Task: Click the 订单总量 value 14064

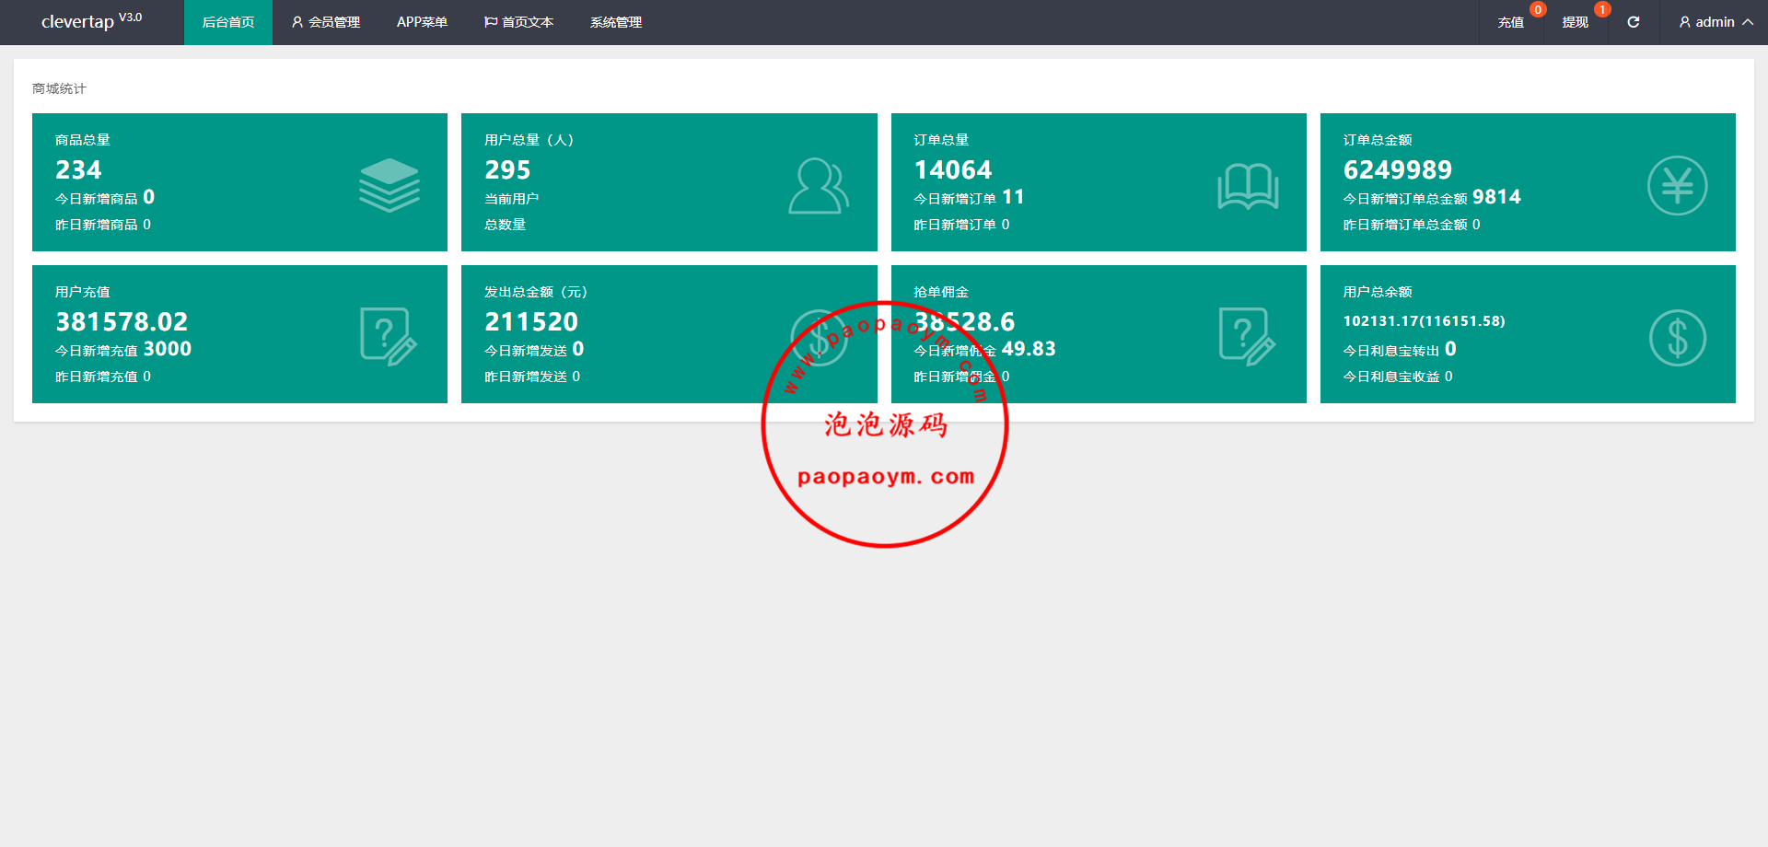Action: 953,170
